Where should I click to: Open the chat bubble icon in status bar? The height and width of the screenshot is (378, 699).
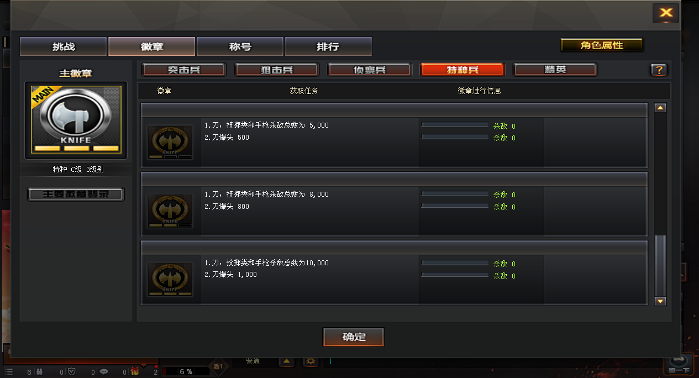(103, 372)
